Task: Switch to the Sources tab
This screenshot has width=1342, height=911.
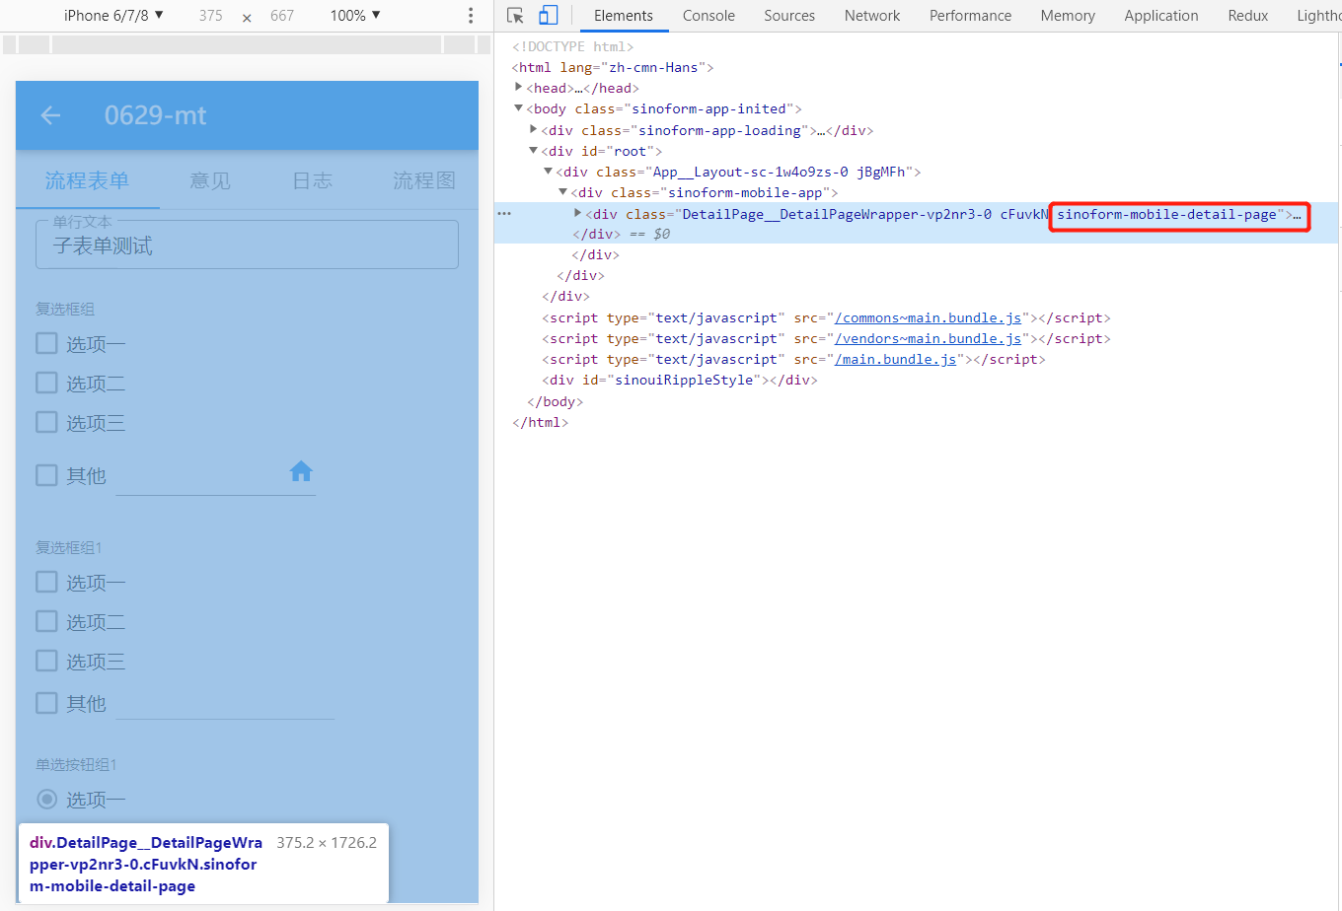Action: click(789, 16)
